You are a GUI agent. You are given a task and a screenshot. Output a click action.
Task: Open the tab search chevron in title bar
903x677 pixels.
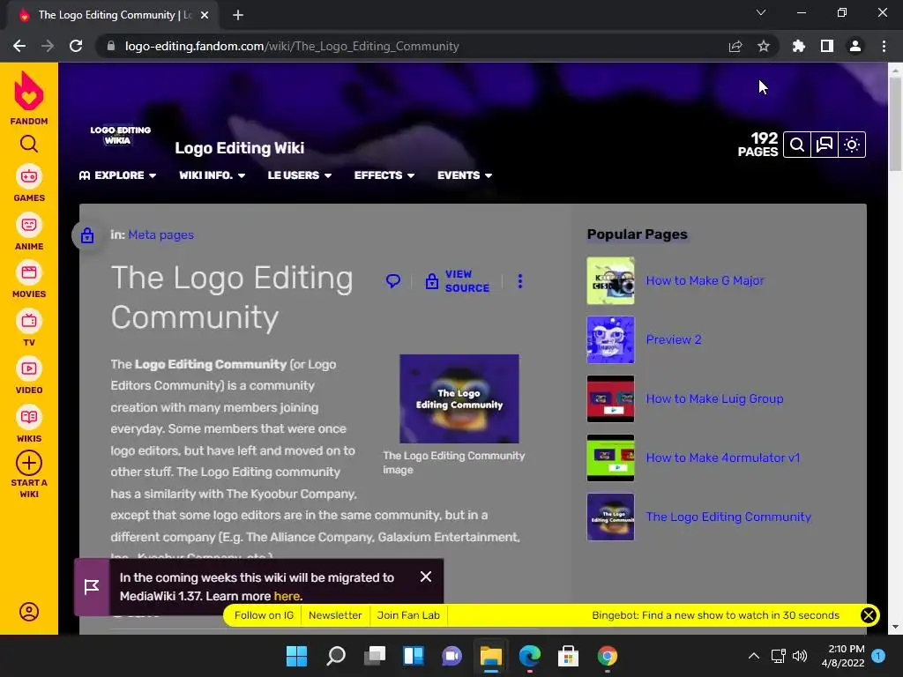(x=761, y=12)
